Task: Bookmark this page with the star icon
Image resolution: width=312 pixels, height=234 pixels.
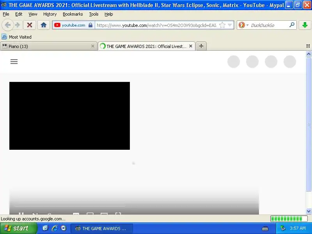Action: 222,25
